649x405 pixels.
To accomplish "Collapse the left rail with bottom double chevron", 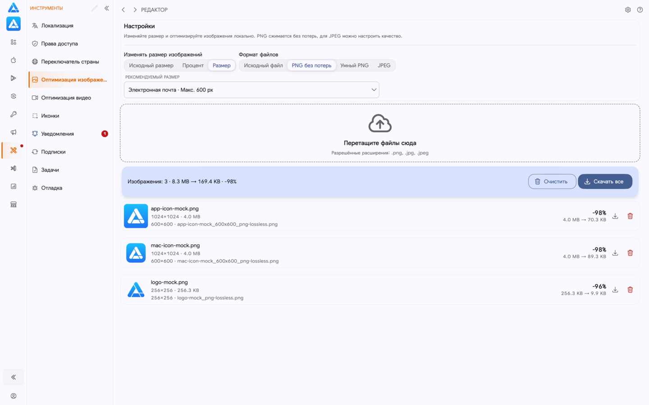I will (14, 377).
